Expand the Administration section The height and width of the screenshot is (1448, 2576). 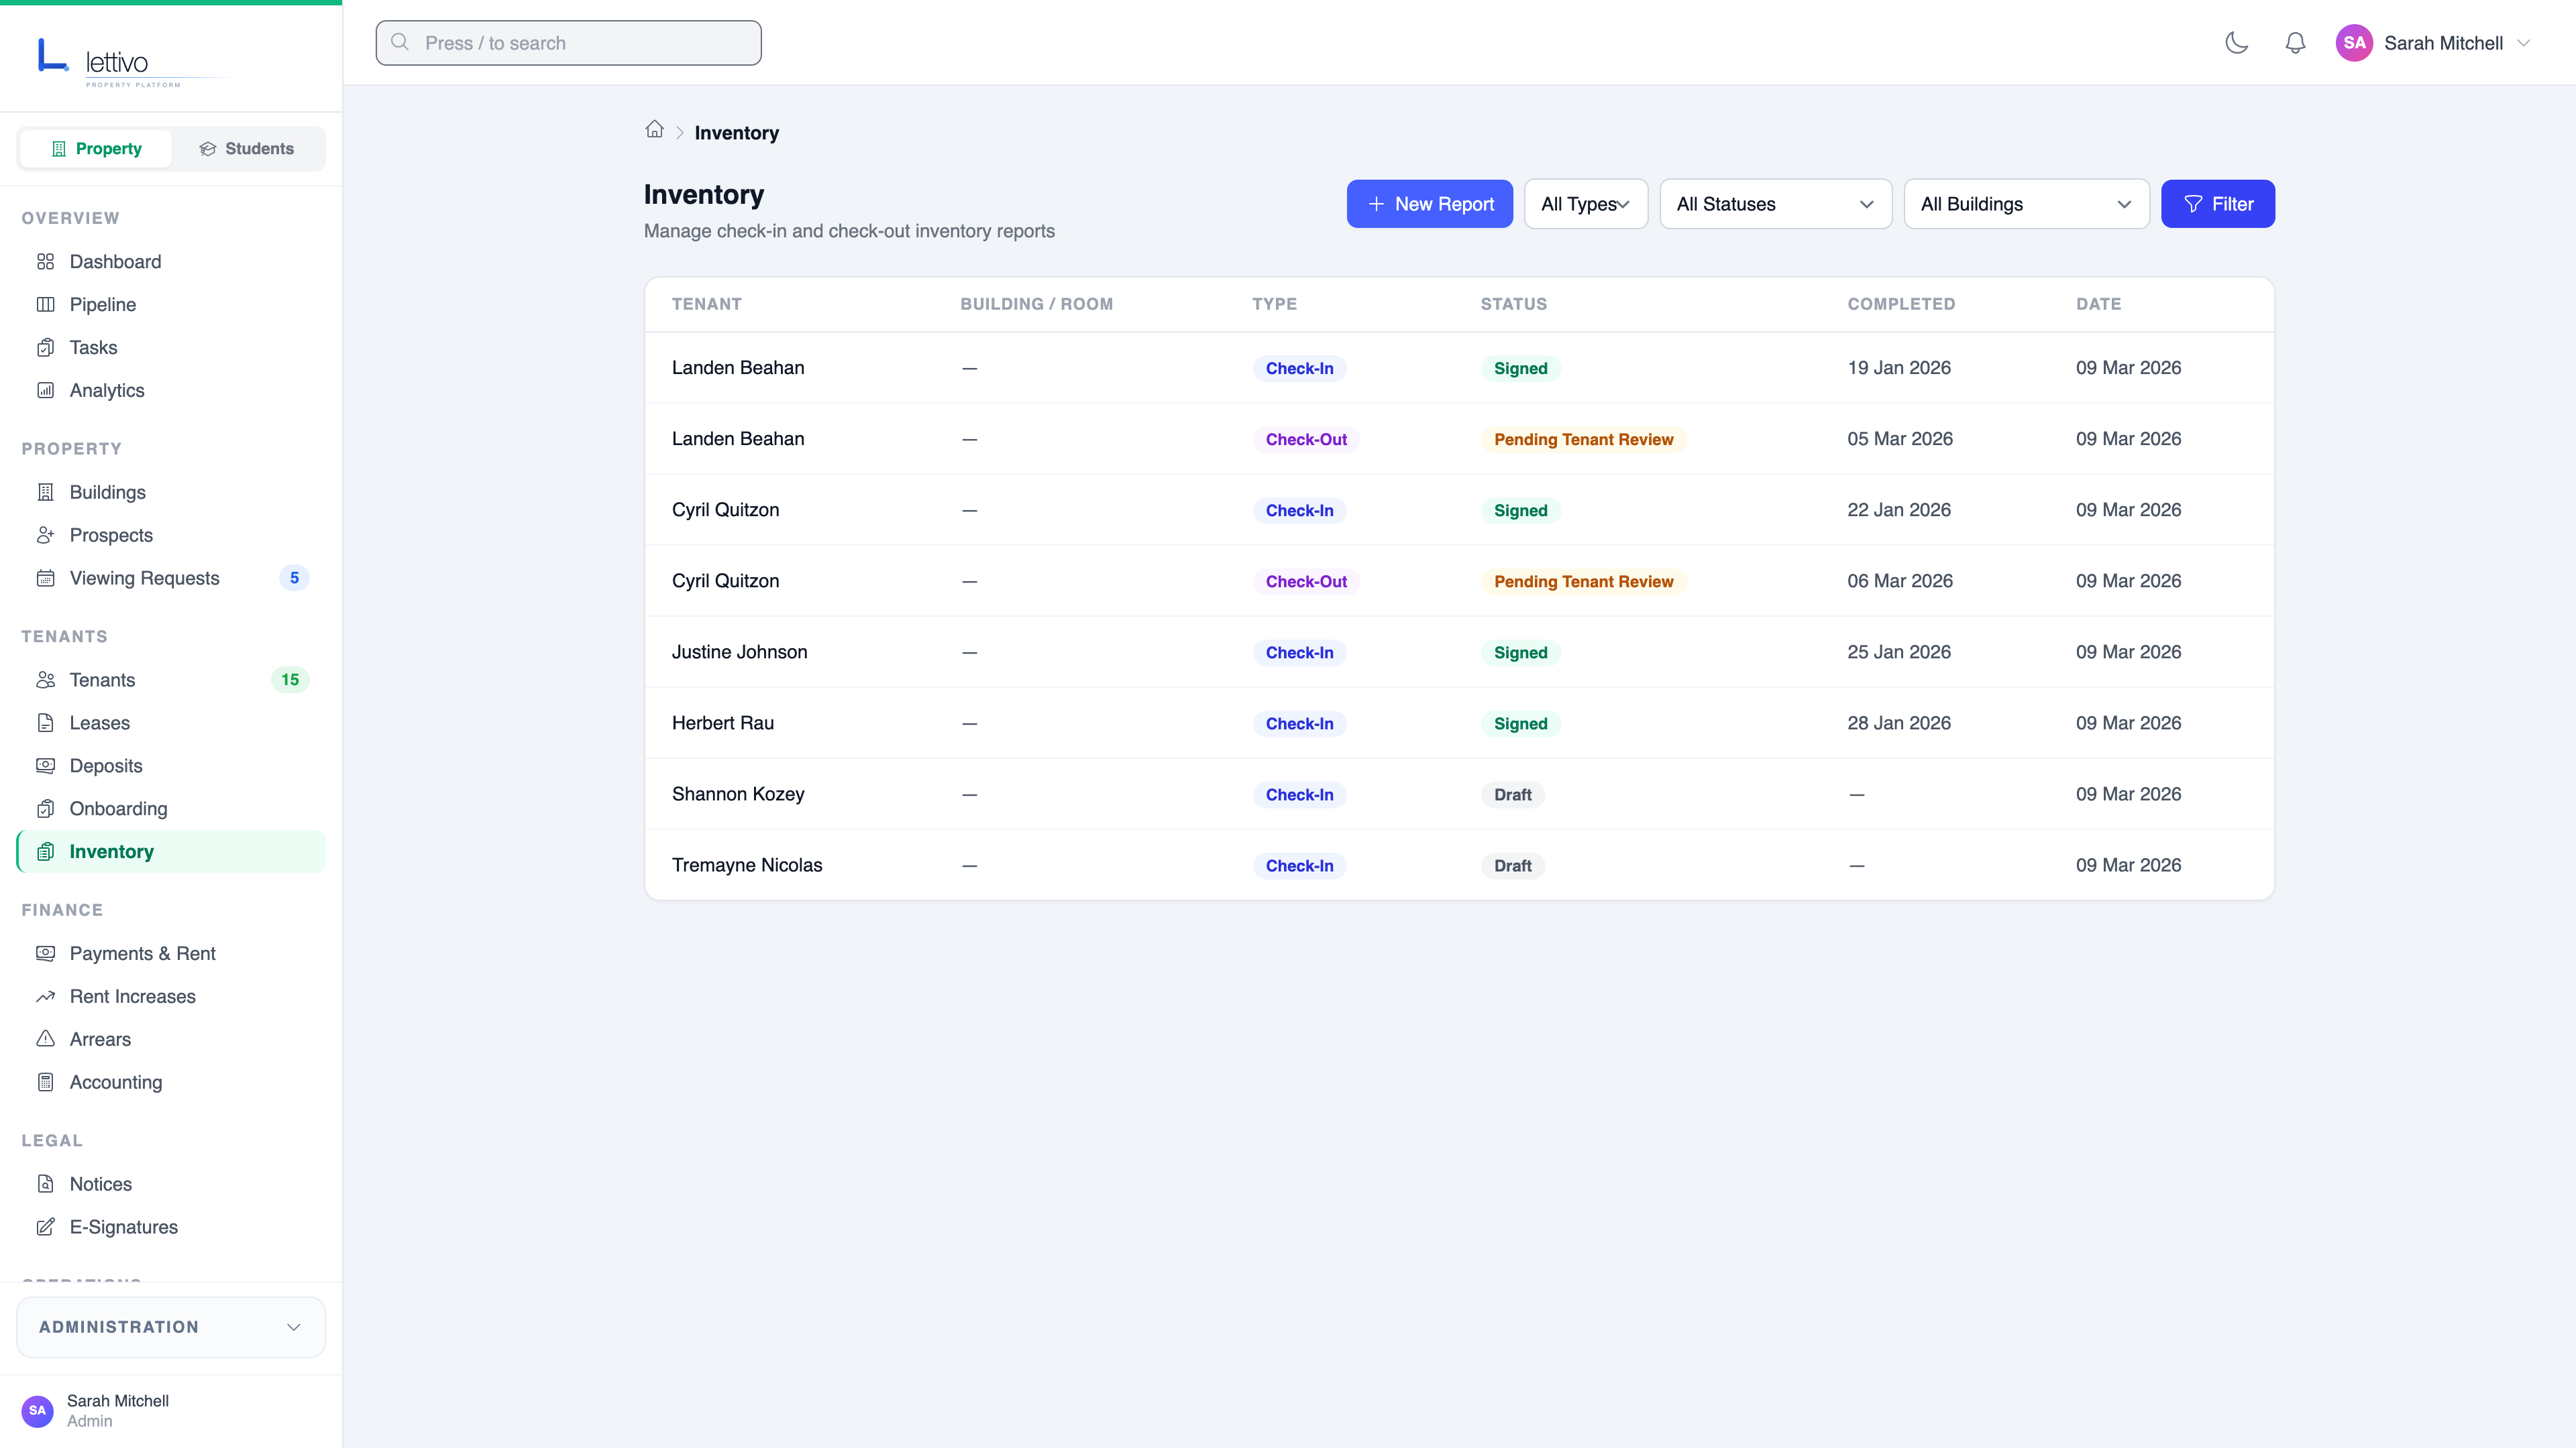[x=170, y=1327]
